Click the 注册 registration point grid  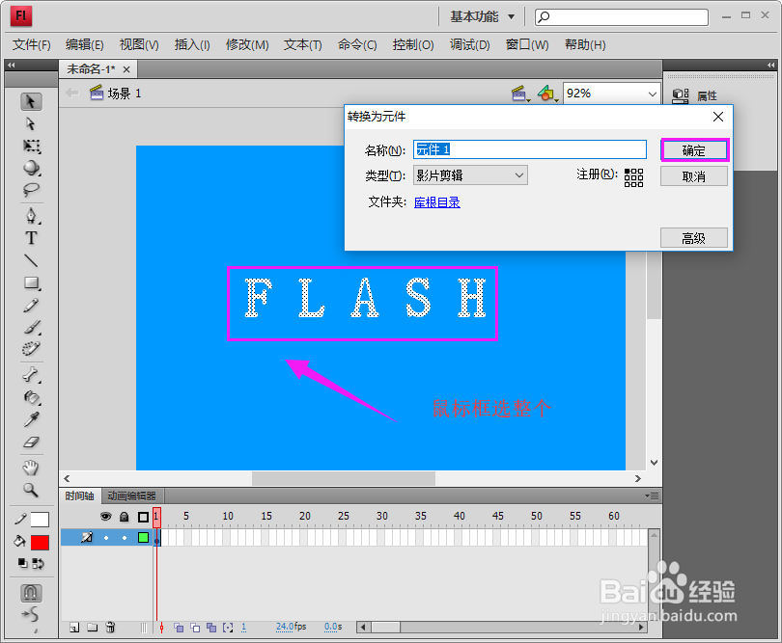(x=634, y=177)
